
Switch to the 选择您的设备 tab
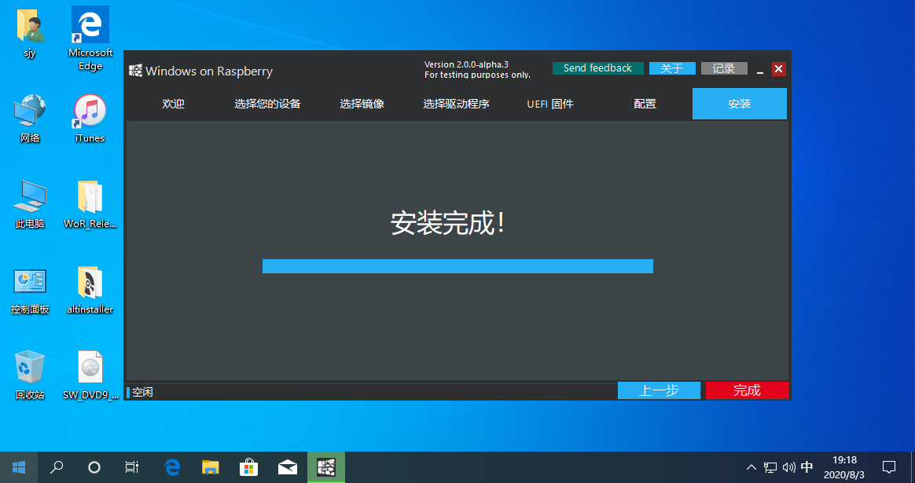(267, 104)
